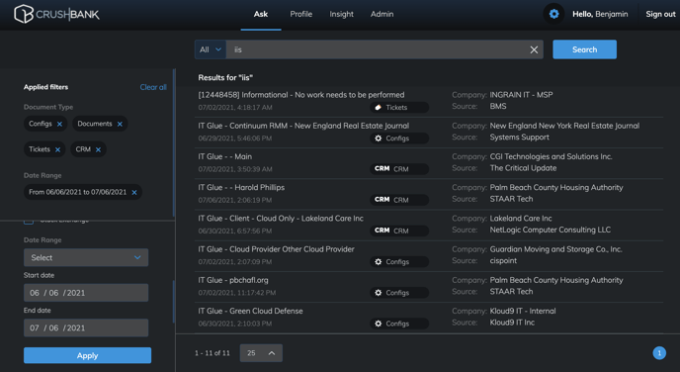Click company Lakeland Care Inc
The width and height of the screenshot is (680, 372).
521,219
